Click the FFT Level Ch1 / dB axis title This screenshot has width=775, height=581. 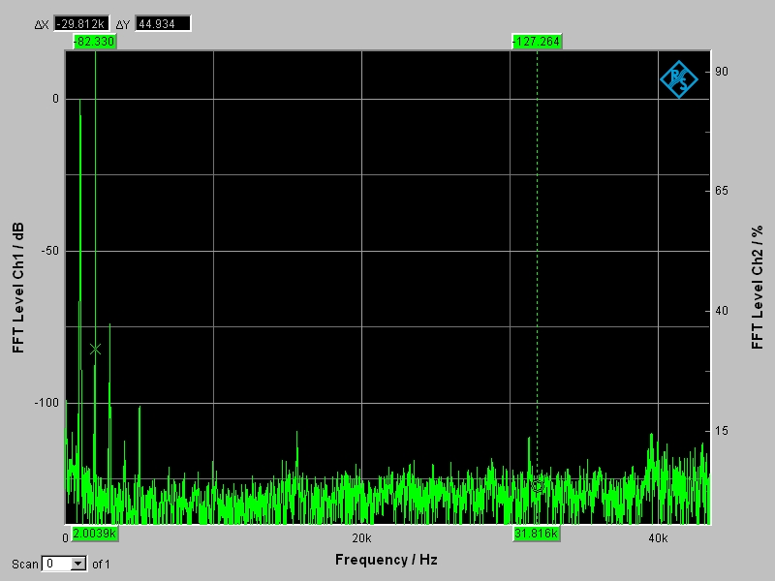click(18, 288)
